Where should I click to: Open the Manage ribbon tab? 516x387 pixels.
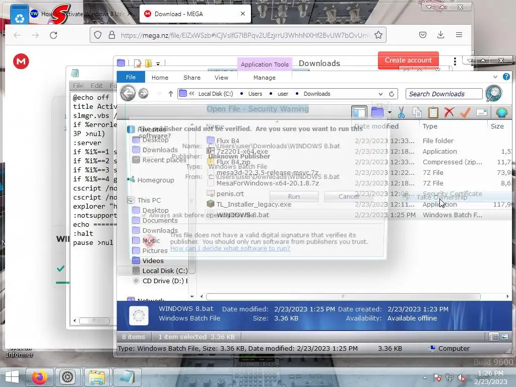(x=264, y=78)
